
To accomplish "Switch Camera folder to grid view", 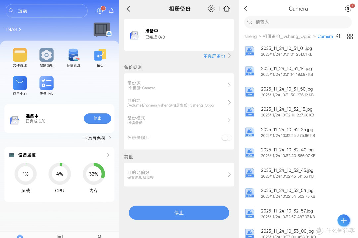I will click(x=350, y=36).
